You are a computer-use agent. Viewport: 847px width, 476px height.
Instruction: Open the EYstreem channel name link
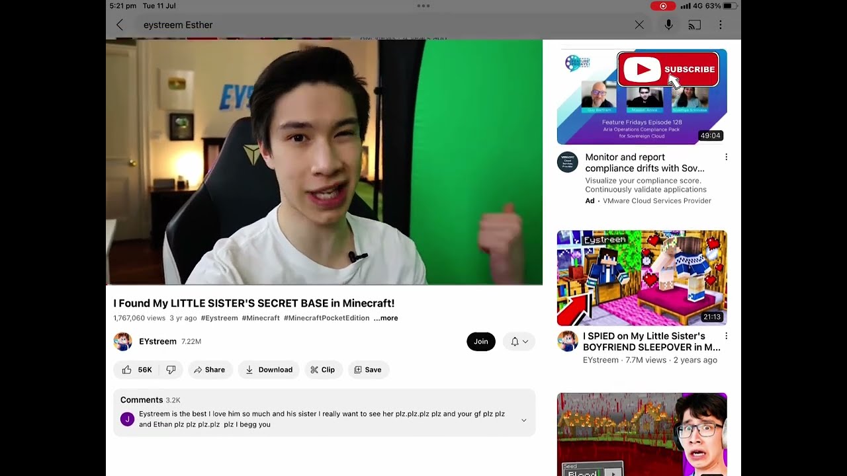click(157, 341)
